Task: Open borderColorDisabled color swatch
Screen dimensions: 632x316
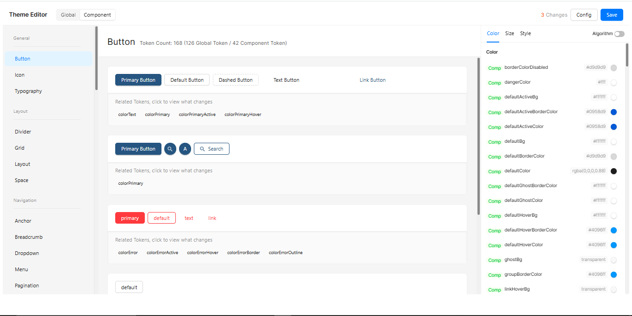Action: pos(613,68)
